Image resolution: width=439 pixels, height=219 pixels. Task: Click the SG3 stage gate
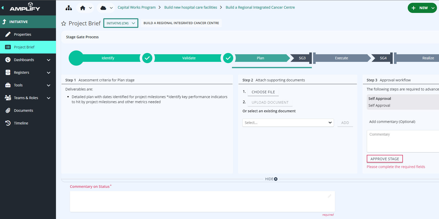pyautogui.click(x=302, y=58)
